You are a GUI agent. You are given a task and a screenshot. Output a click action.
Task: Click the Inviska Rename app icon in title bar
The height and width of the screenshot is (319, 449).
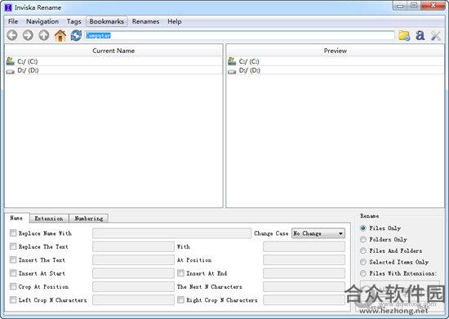click(x=8, y=7)
